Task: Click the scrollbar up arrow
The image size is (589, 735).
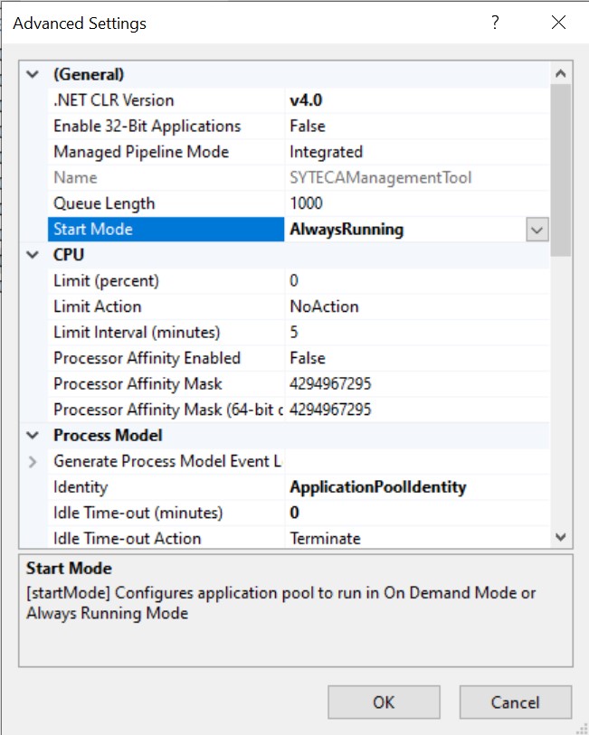Action: (x=561, y=73)
